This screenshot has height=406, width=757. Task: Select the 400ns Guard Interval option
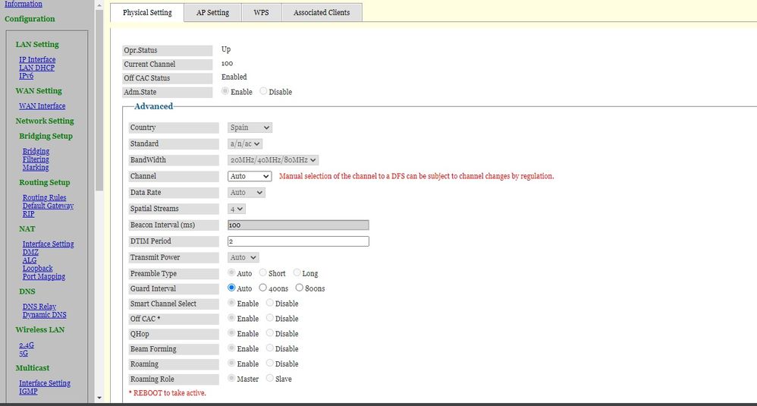tap(263, 288)
